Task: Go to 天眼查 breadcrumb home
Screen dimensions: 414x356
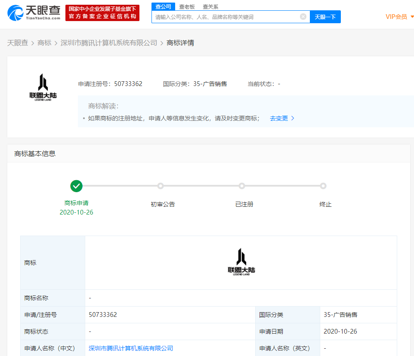Action: point(18,43)
